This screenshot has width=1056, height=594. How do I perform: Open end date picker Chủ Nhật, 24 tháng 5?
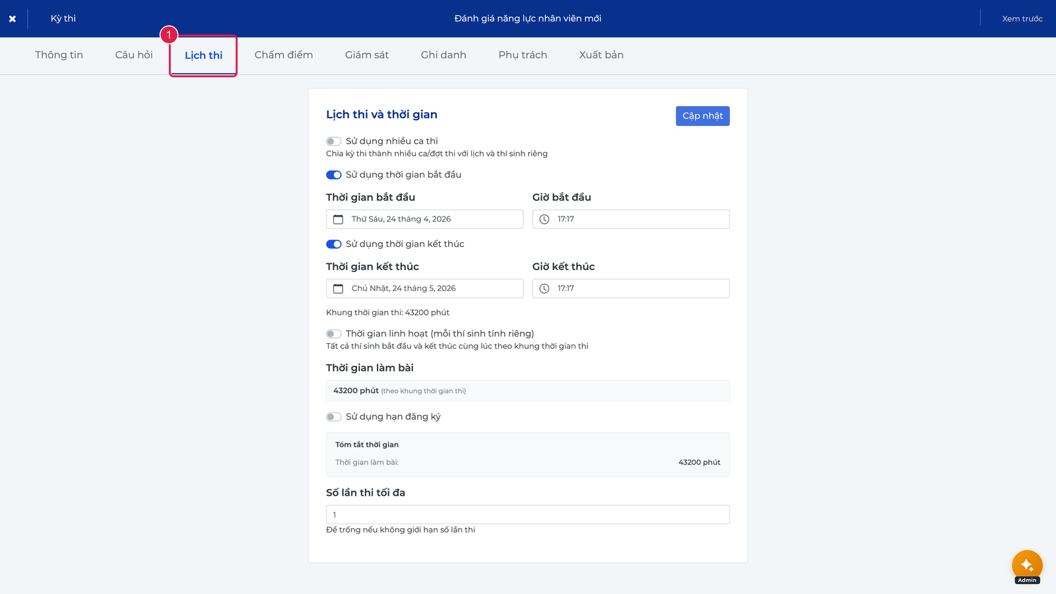point(424,288)
